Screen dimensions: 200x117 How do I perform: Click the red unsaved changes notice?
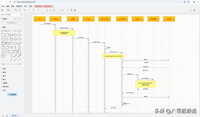(44, 6)
